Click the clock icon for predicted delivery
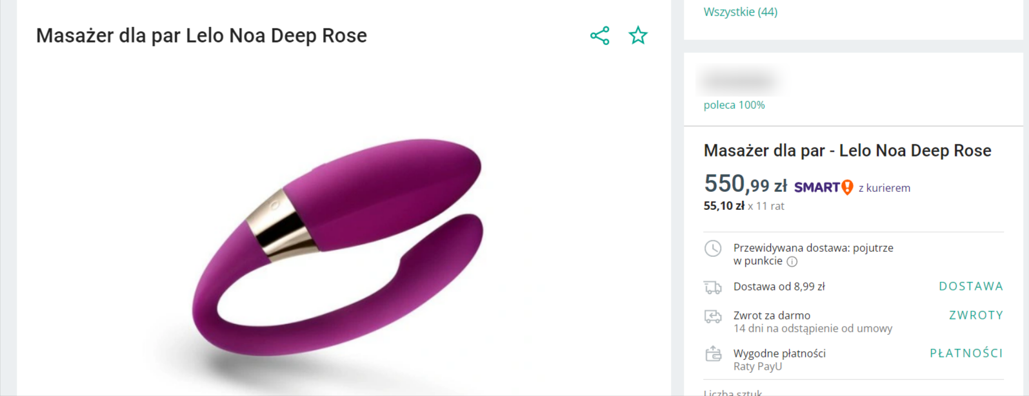This screenshot has height=396, width=1029. point(713,249)
